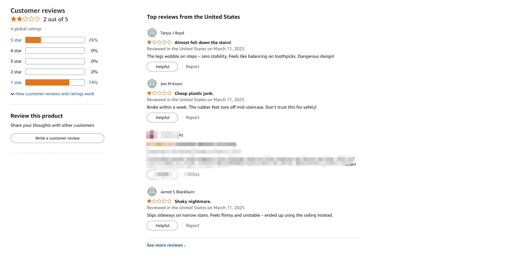Filter reviews by 5 star link
Image resolution: width=507 pixels, height=261 pixels.
16,40
